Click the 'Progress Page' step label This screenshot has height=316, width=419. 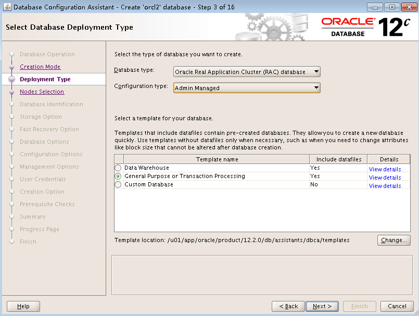coord(40,229)
